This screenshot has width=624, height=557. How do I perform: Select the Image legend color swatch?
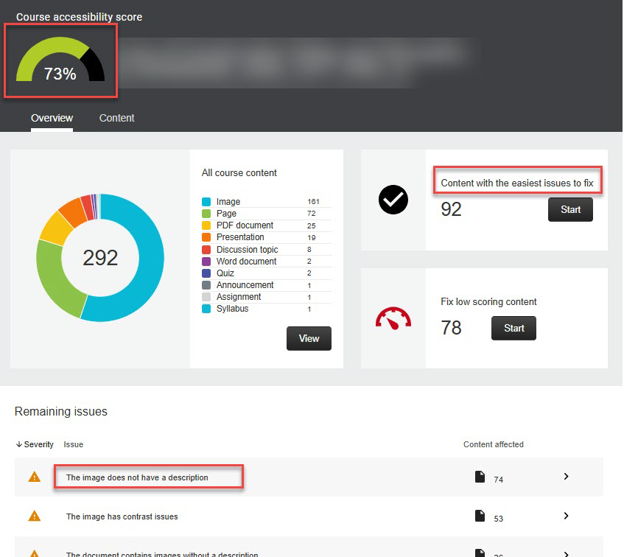206,202
